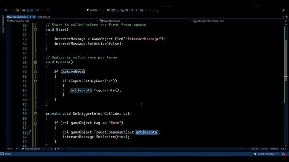This screenshot has height=162, width=289.
Task: Toggle the Bookmark icon in toolbar
Action: (x=141, y=10)
